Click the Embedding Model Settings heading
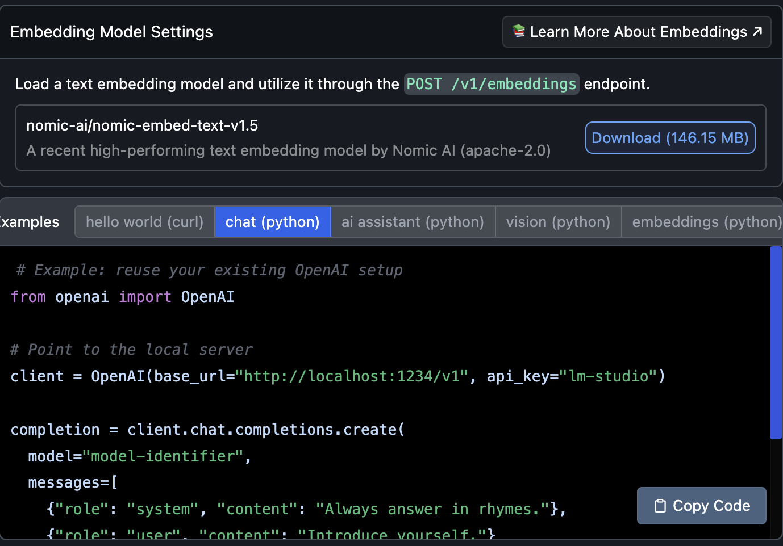Viewport: 783px width, 546px height. point(111,32)
